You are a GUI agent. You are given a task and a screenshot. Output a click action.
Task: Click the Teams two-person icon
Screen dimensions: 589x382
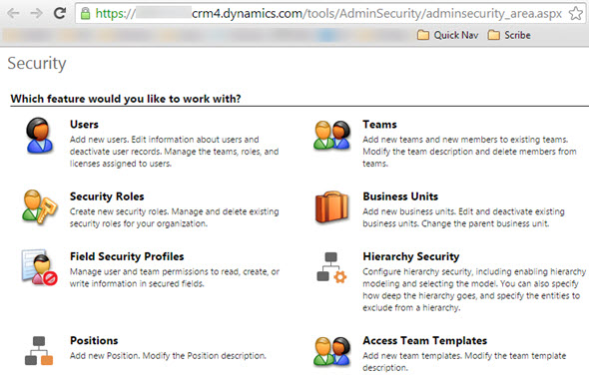(332, 135)
